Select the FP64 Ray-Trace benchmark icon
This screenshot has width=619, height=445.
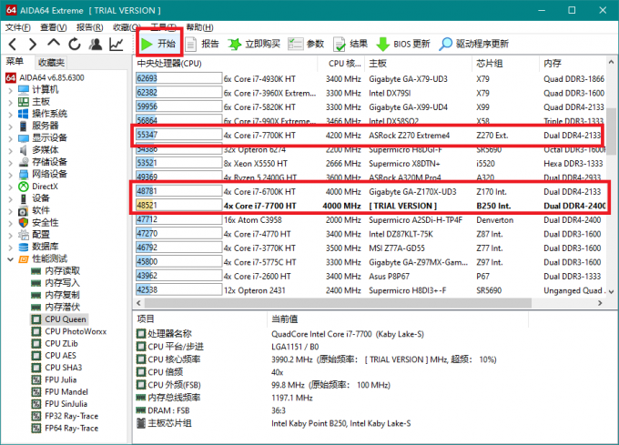(36, 428)
